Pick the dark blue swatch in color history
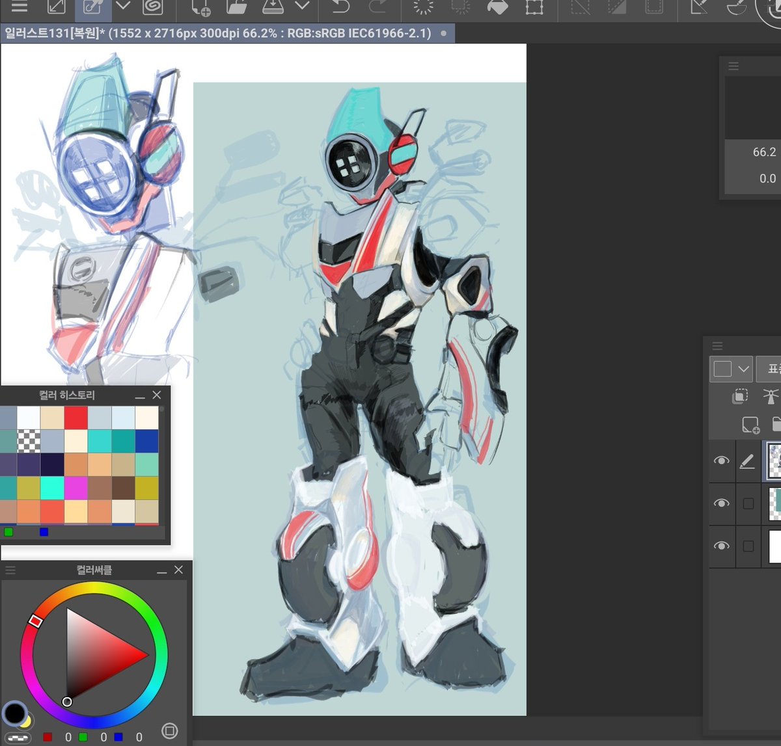Screen dimensions: 781x746 146,441
